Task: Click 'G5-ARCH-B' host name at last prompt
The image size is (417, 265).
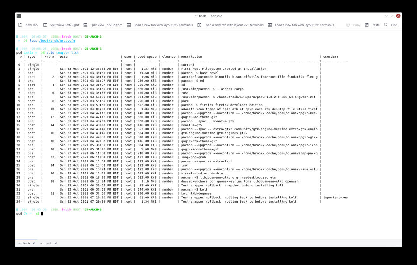Action: coord(93,209)
